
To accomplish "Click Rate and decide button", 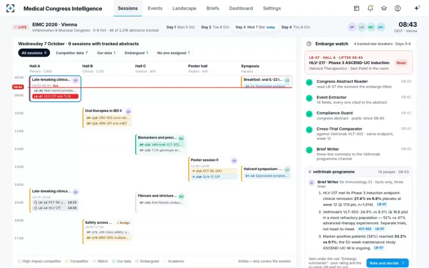I will (387, 263).
